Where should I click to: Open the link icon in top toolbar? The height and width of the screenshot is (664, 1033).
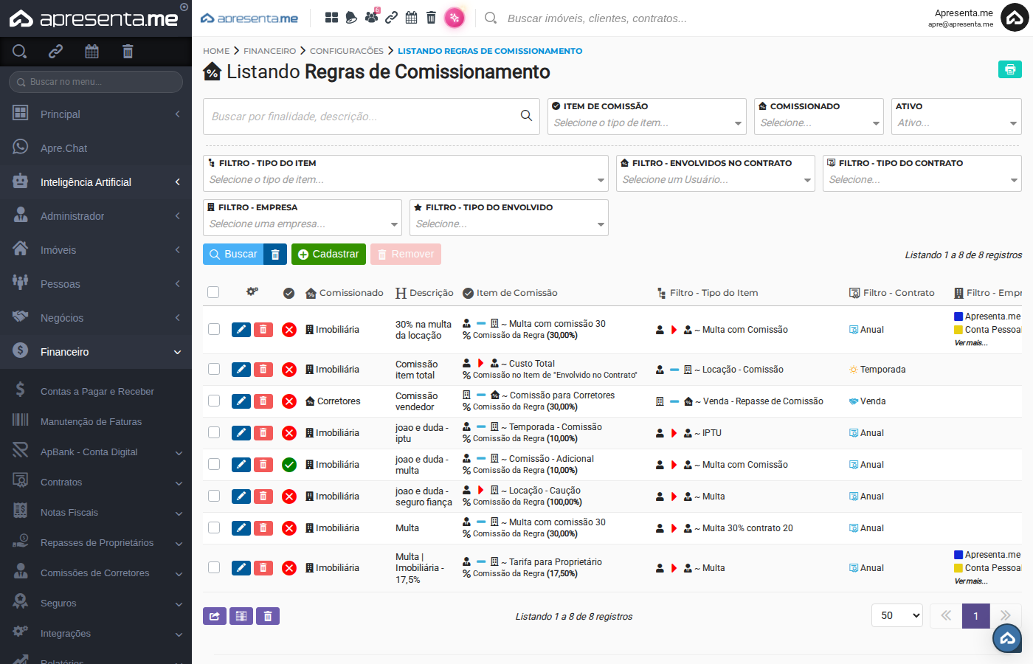[392, 17]
